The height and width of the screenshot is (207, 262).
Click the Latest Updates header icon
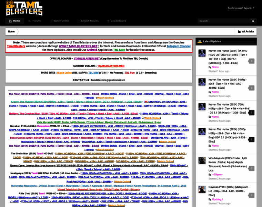(200, 41)
